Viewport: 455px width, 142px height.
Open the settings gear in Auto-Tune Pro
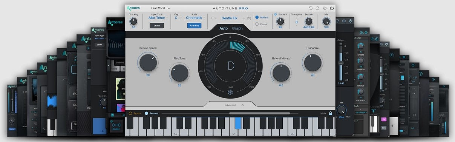325,8
